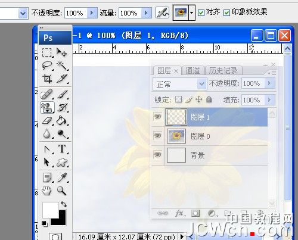Open the 不透明度 slider arrow in options bar
The width and height of the screenshot is (298, 240).
[x=92, y=13]
